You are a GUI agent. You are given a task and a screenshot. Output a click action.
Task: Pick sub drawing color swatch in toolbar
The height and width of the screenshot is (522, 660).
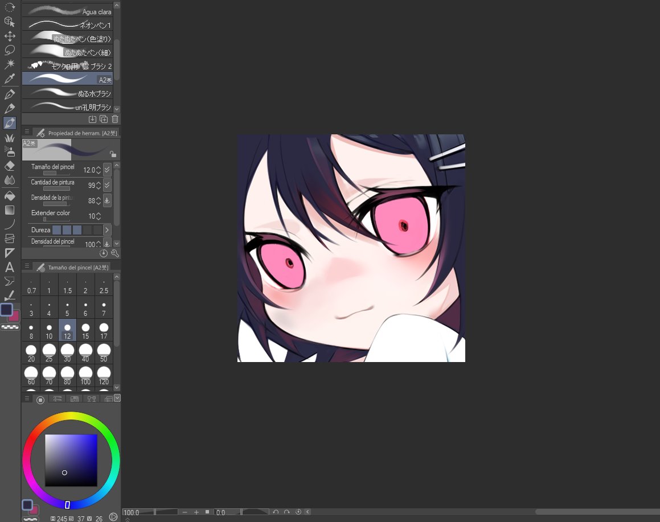(14, 317)
